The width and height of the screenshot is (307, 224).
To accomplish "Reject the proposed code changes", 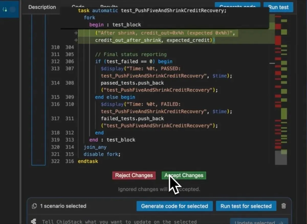I will [x=134, y=175].
